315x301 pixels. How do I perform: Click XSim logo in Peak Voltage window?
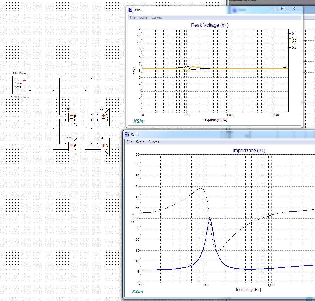[139, 121]
